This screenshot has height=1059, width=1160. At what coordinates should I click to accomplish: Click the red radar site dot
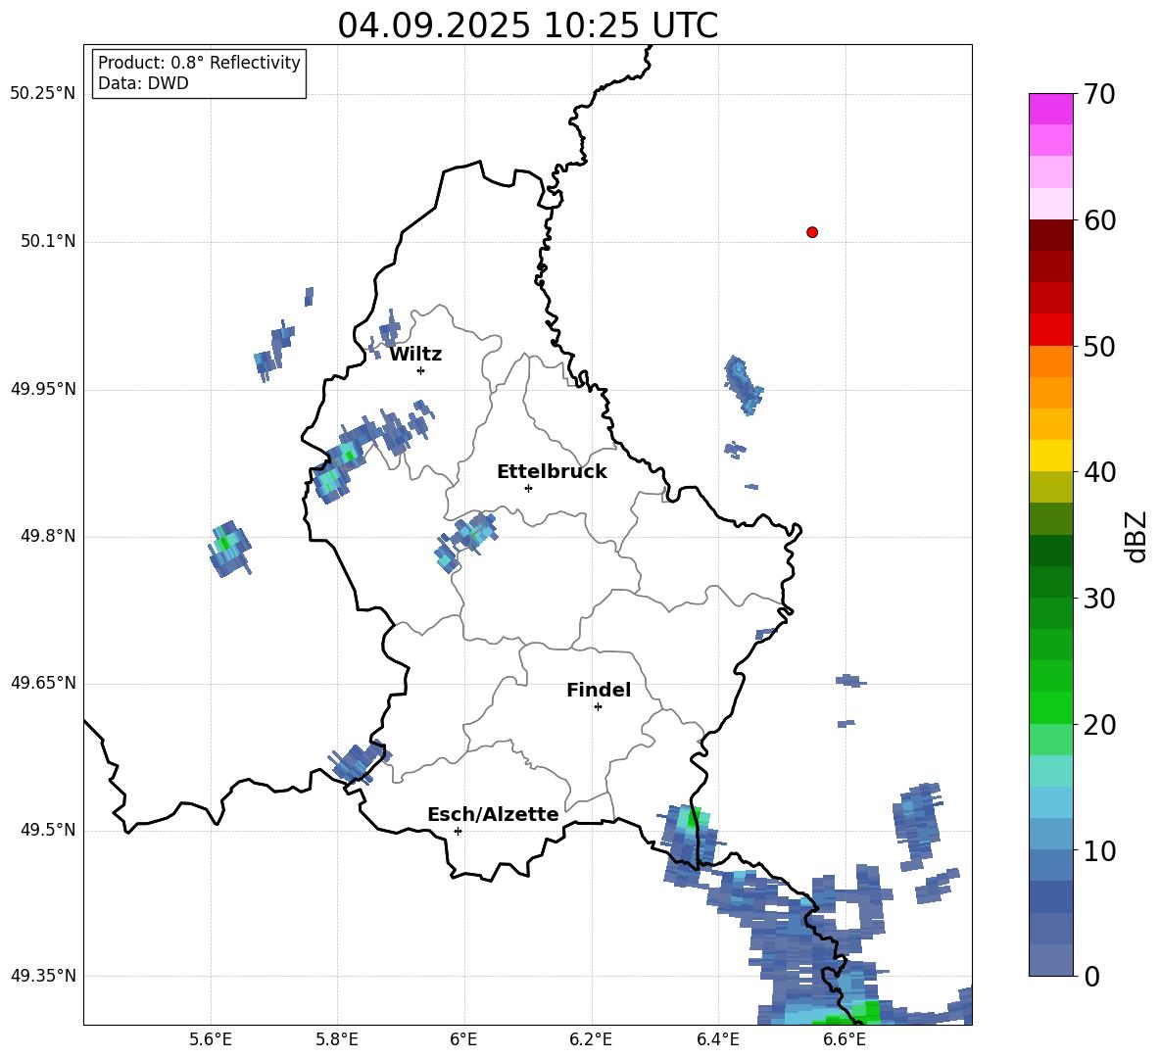[812, 232]
